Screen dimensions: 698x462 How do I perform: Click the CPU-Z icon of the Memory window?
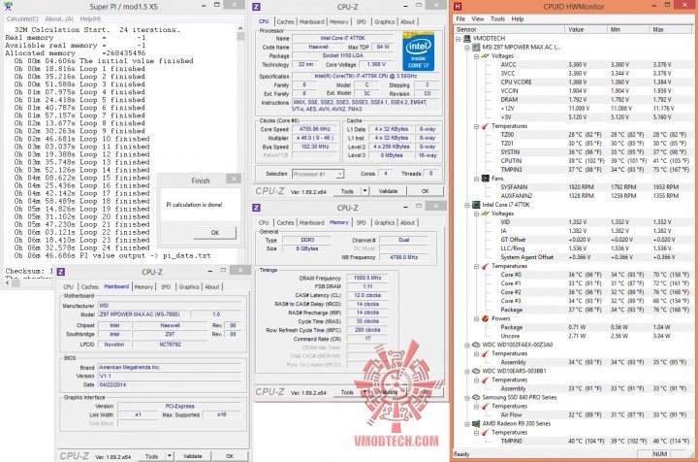pyautogui.click(x=256, y=208)
